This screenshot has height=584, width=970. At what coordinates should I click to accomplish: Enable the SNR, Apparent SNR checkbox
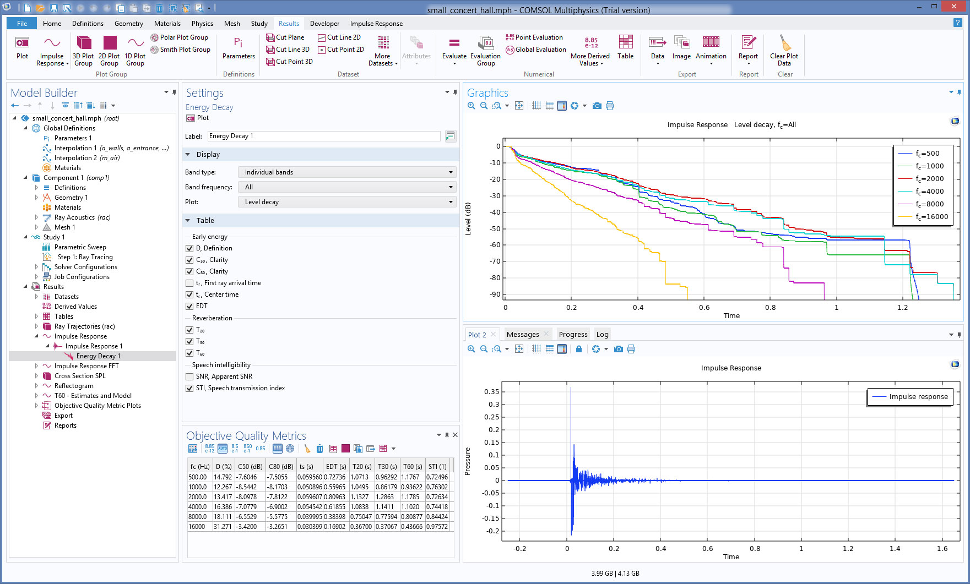coord(189,376)
